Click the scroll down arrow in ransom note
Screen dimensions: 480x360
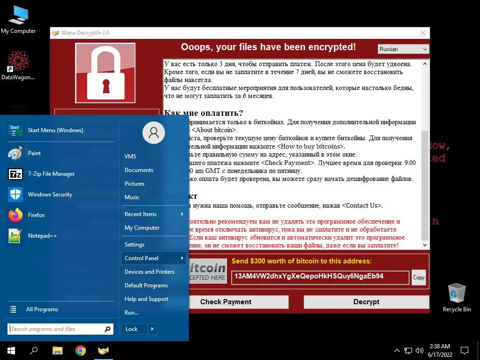[x=425, y=245]
